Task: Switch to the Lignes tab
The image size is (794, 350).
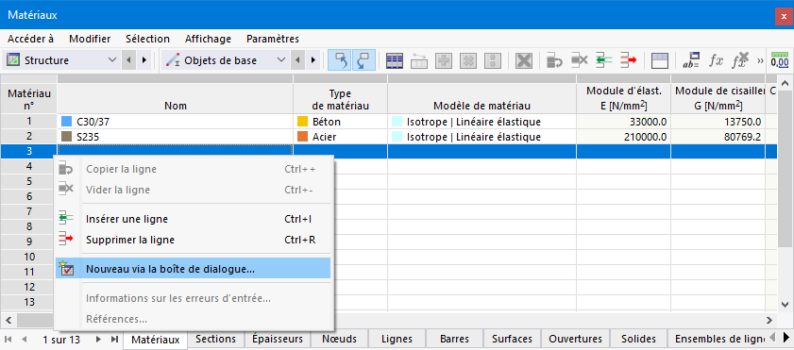Action: pyautogui.click(x=397, y=339)
